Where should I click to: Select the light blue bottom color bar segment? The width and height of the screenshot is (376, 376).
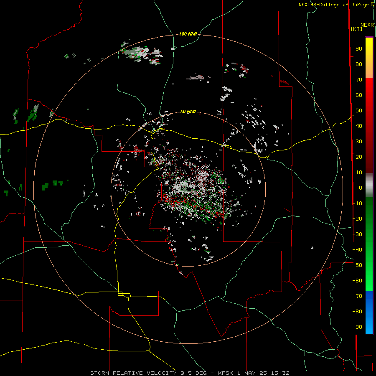[x=369, y=326]
